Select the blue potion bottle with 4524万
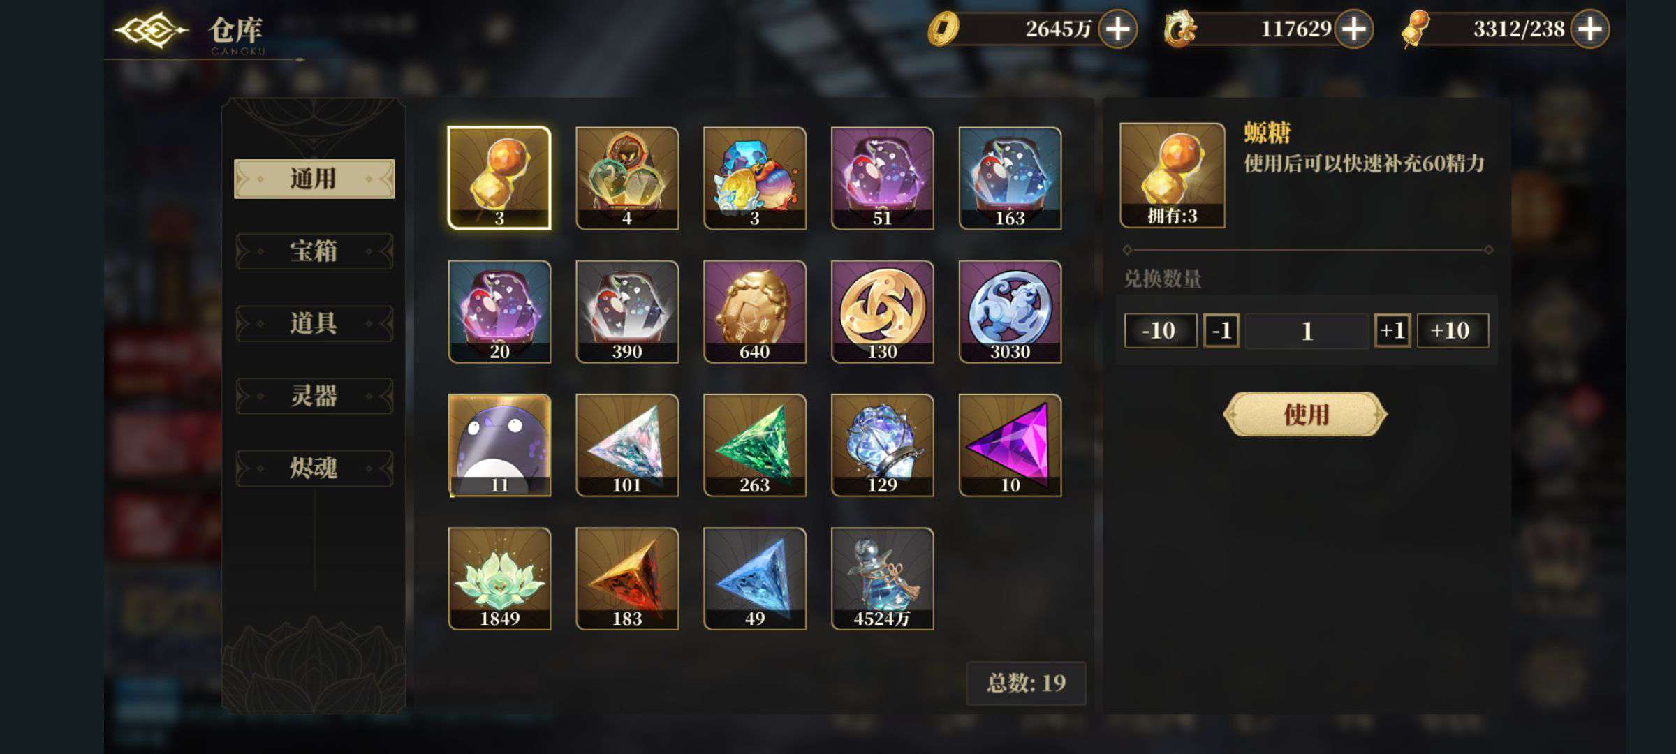The width and height of the screenshot is (1676, 754). (x=882, y=579)
